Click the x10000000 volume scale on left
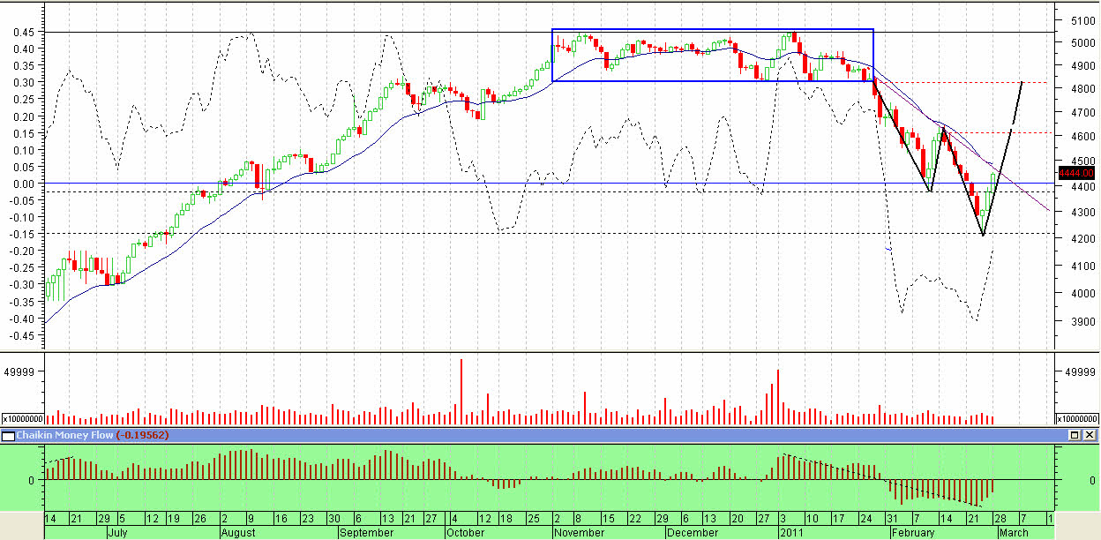Viewport: 1101px width, 540px height. coord(22,419)
